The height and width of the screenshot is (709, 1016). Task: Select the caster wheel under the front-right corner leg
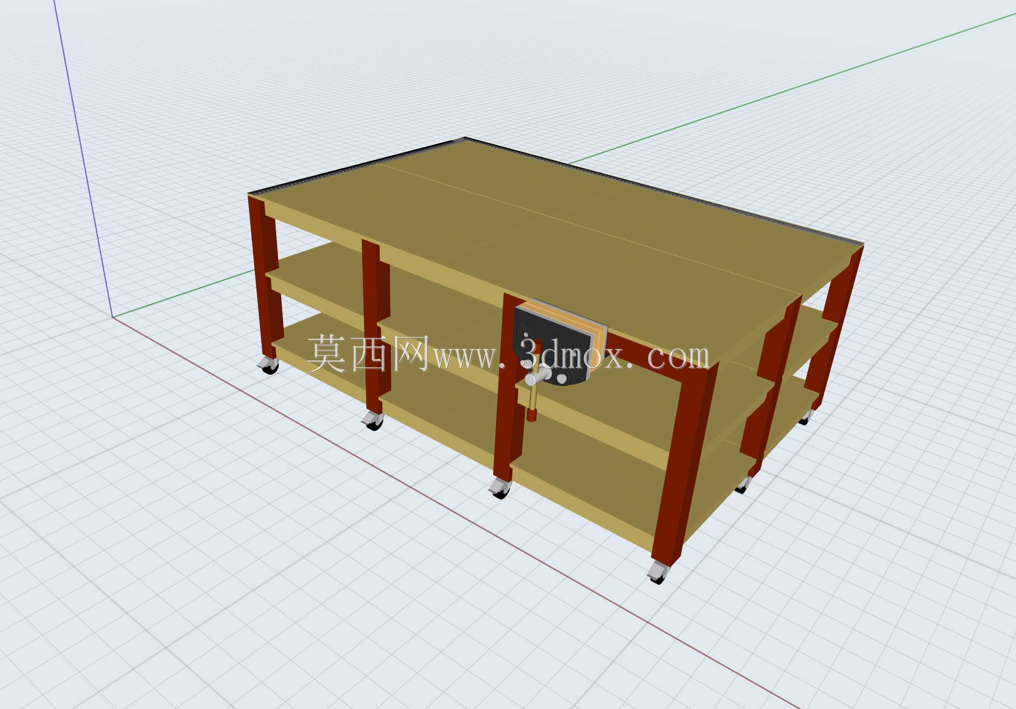click(x=658, y=573)
